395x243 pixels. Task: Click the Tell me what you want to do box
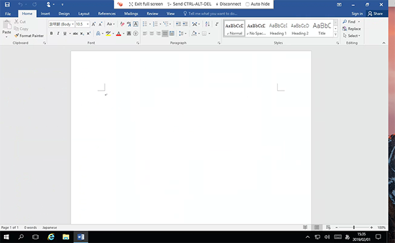tap(211, 14)
